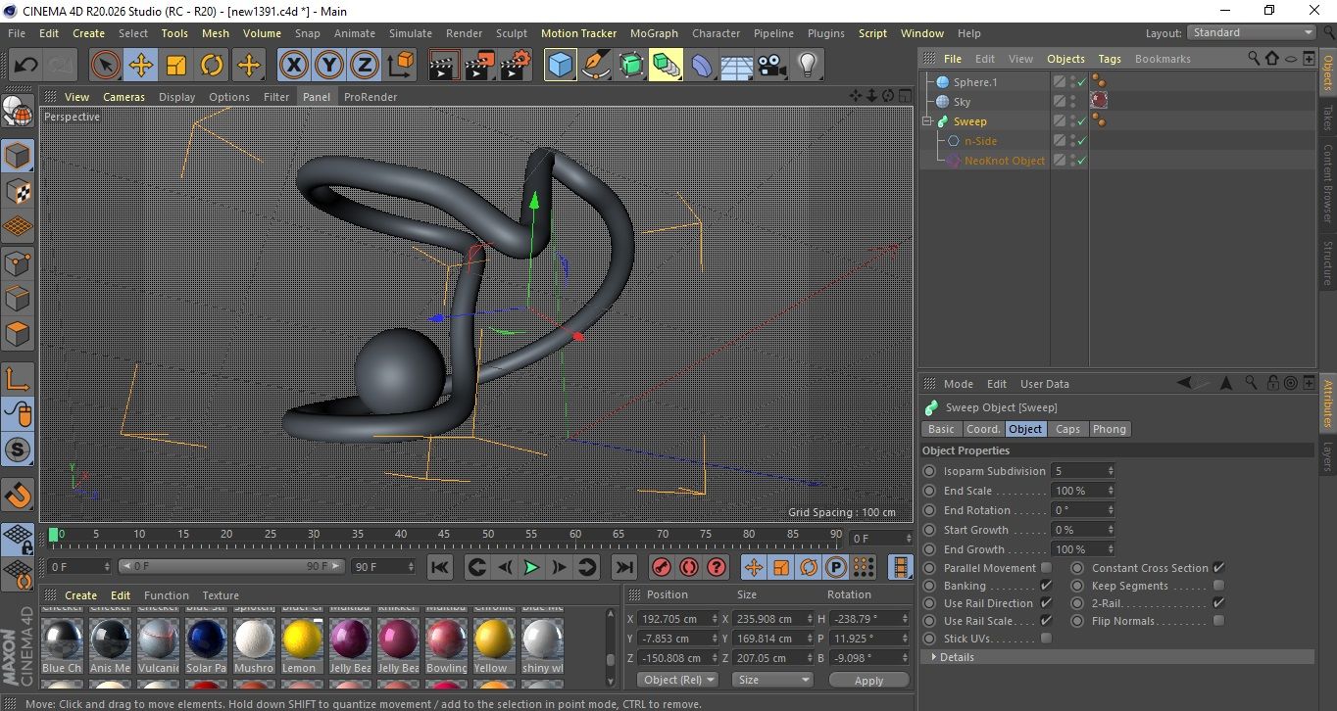This screenshot has height=711, width=1337.
Task: Switch to Points mode
Action: point(18,262)
